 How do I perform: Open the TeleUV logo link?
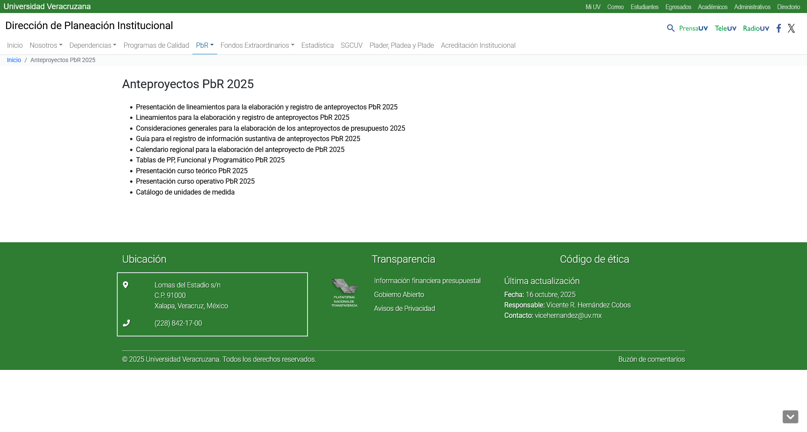click(725, 28)
